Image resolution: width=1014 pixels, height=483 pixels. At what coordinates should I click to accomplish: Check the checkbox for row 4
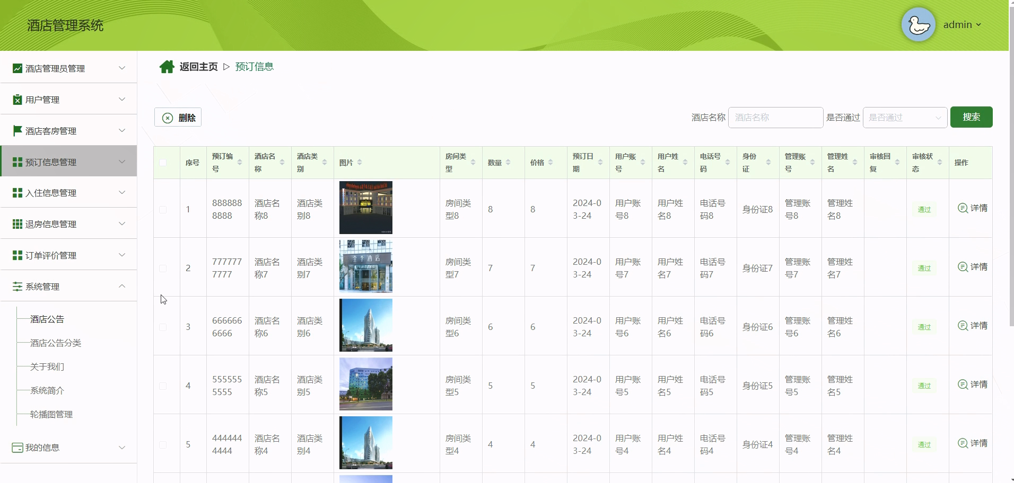163,386
